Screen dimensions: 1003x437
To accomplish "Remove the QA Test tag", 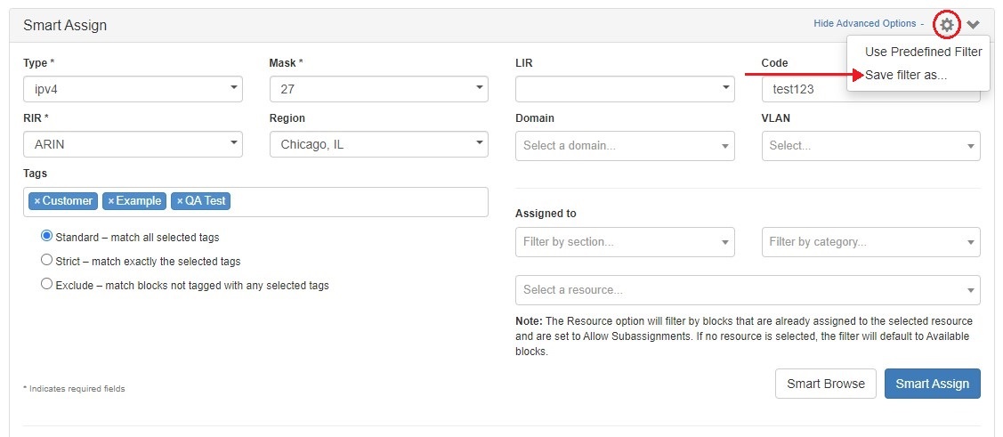I will 180,201.
